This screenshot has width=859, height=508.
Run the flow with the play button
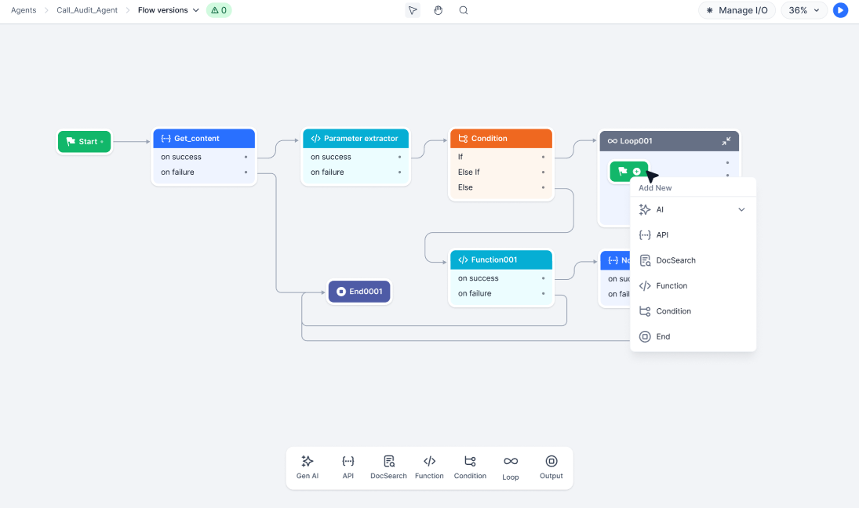840,10
